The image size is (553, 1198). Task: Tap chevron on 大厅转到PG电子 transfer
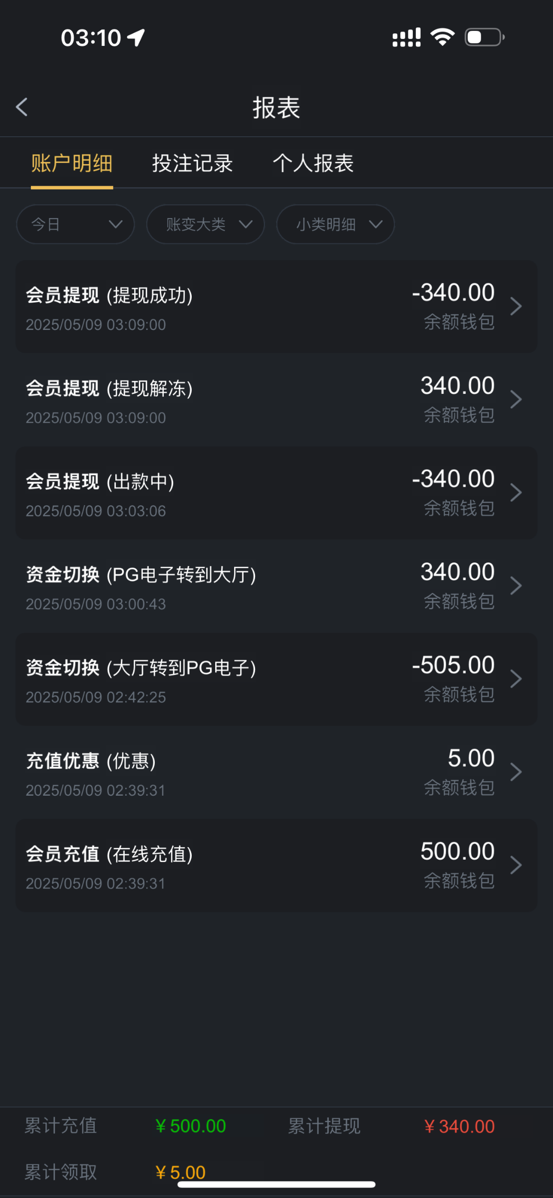coord(516,679)
